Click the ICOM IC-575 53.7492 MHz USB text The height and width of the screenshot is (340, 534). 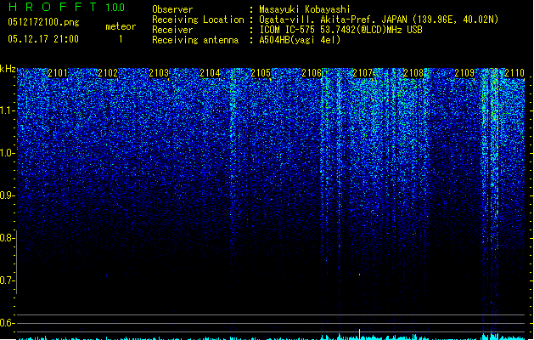340,30
